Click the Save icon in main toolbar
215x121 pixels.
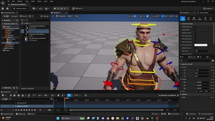point(3,9)
